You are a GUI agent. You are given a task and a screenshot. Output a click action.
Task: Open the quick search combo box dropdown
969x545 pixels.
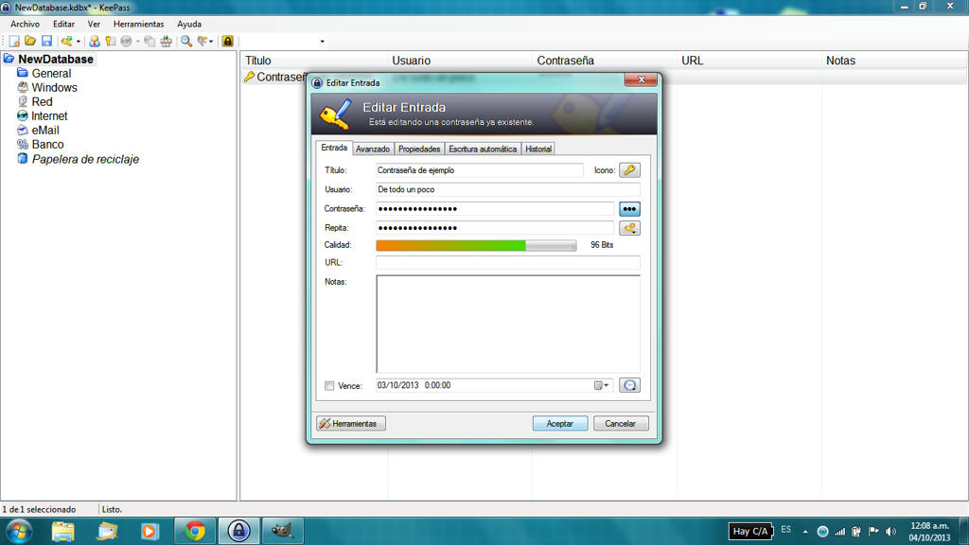322,42
